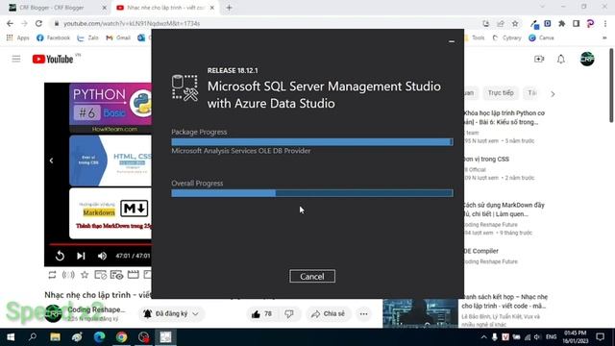615x346 pixels.
Task: Open Chrome three-dot menu
Action: point(605,23)
